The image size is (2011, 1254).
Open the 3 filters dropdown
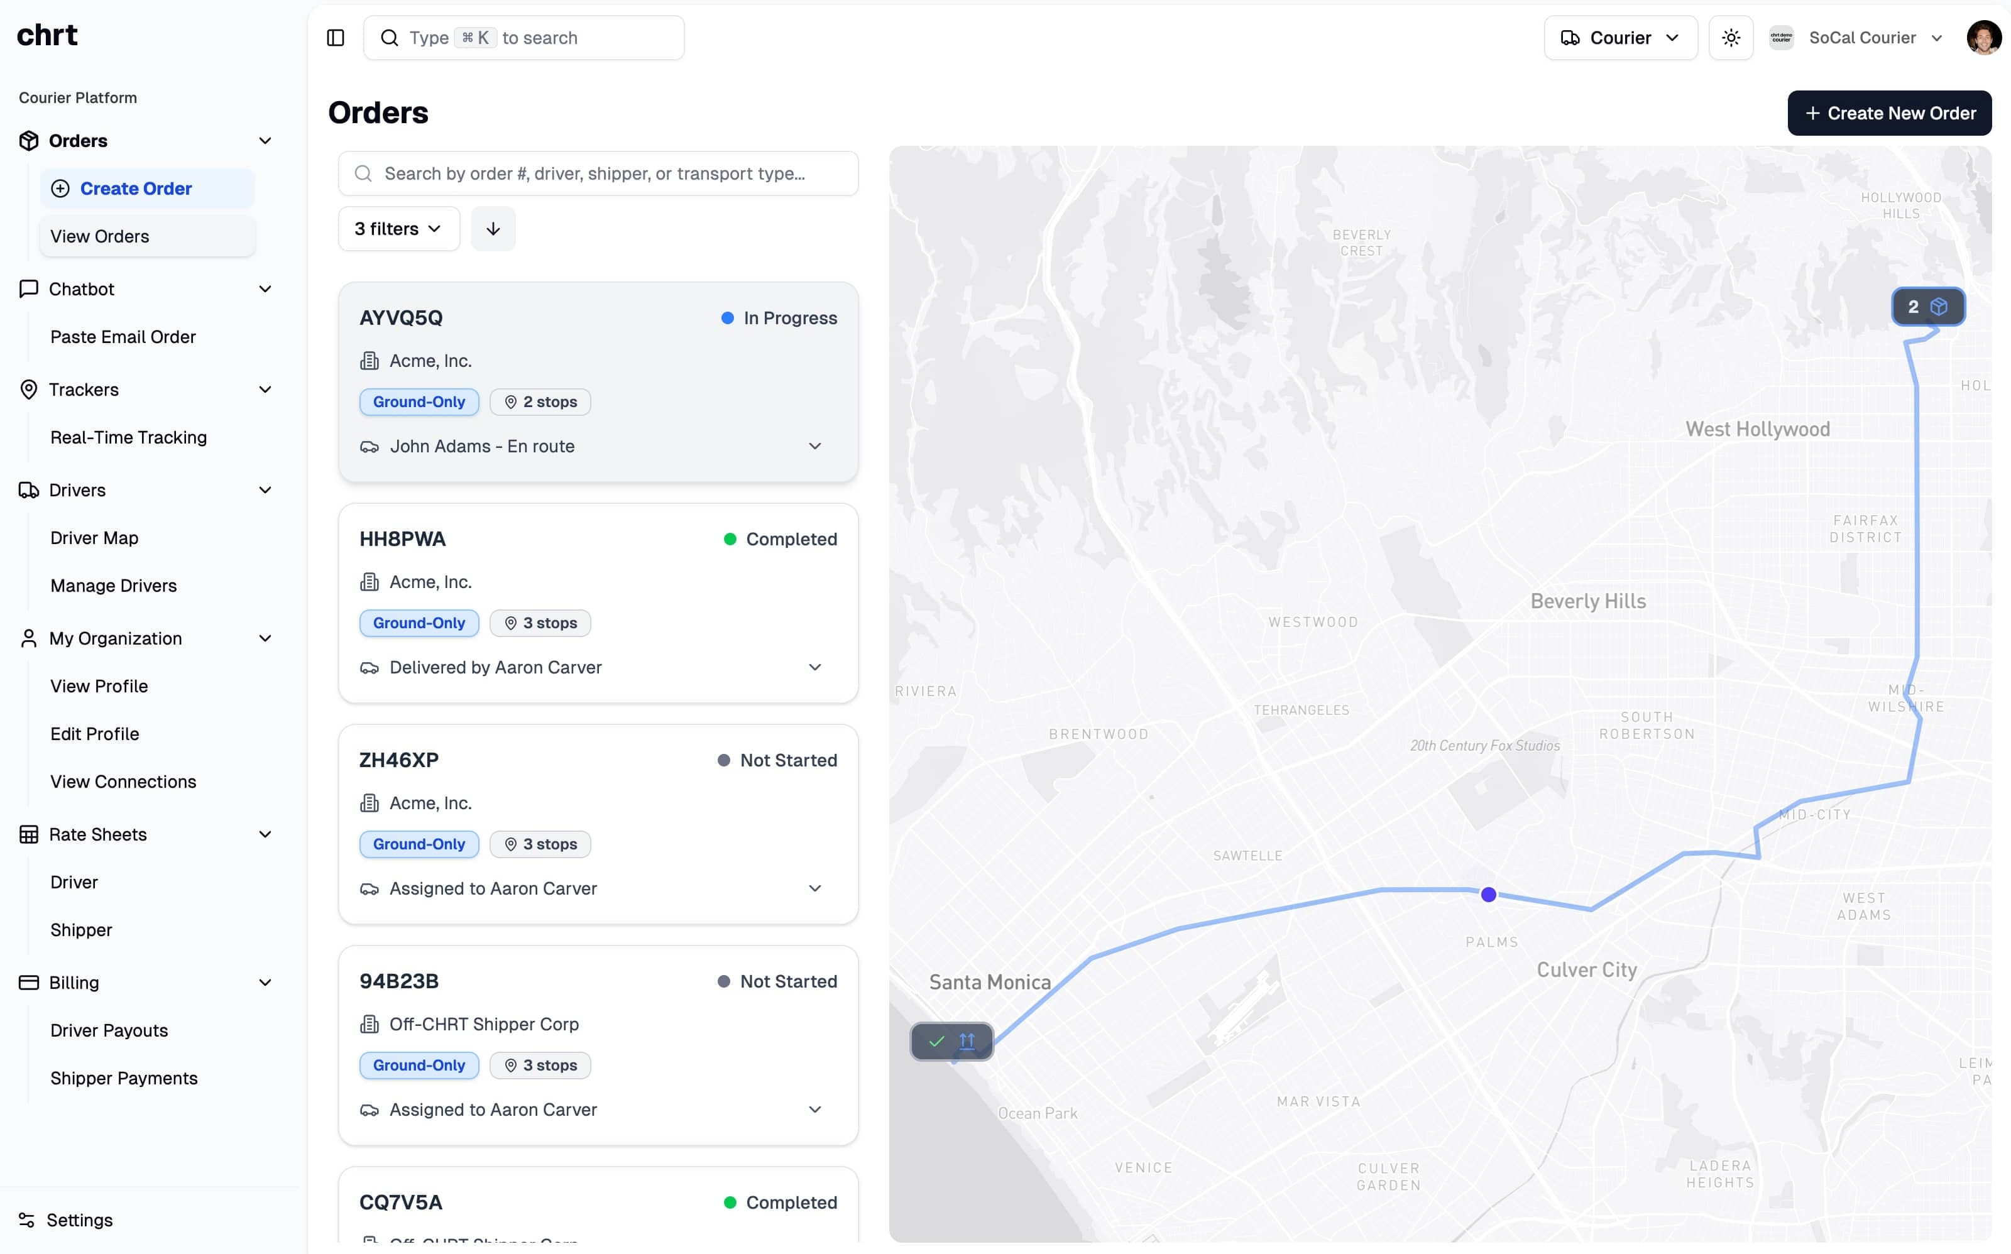click(x=398, y=229)
